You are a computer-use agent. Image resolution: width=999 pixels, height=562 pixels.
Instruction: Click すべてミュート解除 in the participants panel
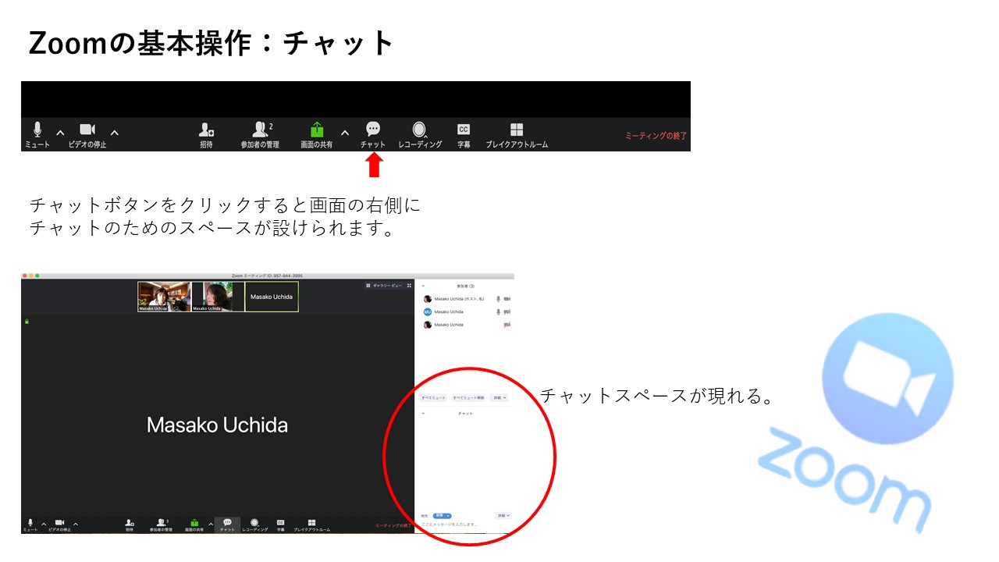(x=468, y=398)
